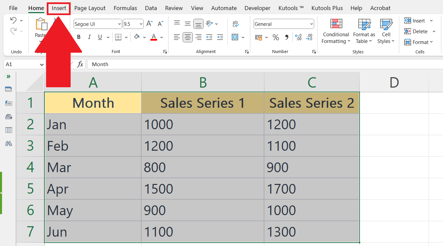
Task: Decrease font size with the smaller A icon
Action: point(160,24)
